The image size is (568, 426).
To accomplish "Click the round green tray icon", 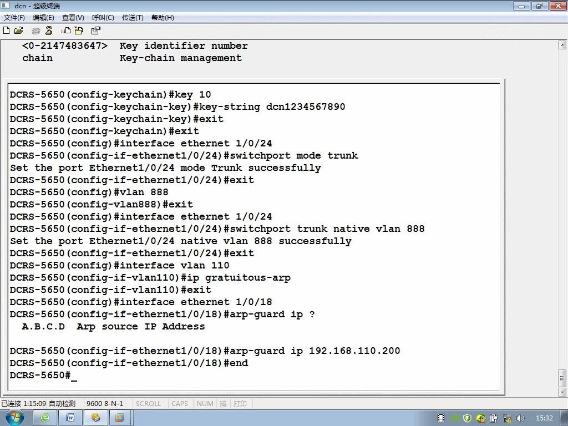I will click(455, 418).
